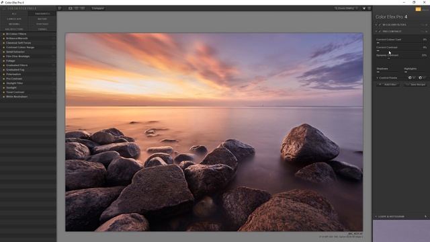Image resolution: width=430 pixels, height=242 pixels.
Task: Click the Save Recipe button
Action: point(415,85)
